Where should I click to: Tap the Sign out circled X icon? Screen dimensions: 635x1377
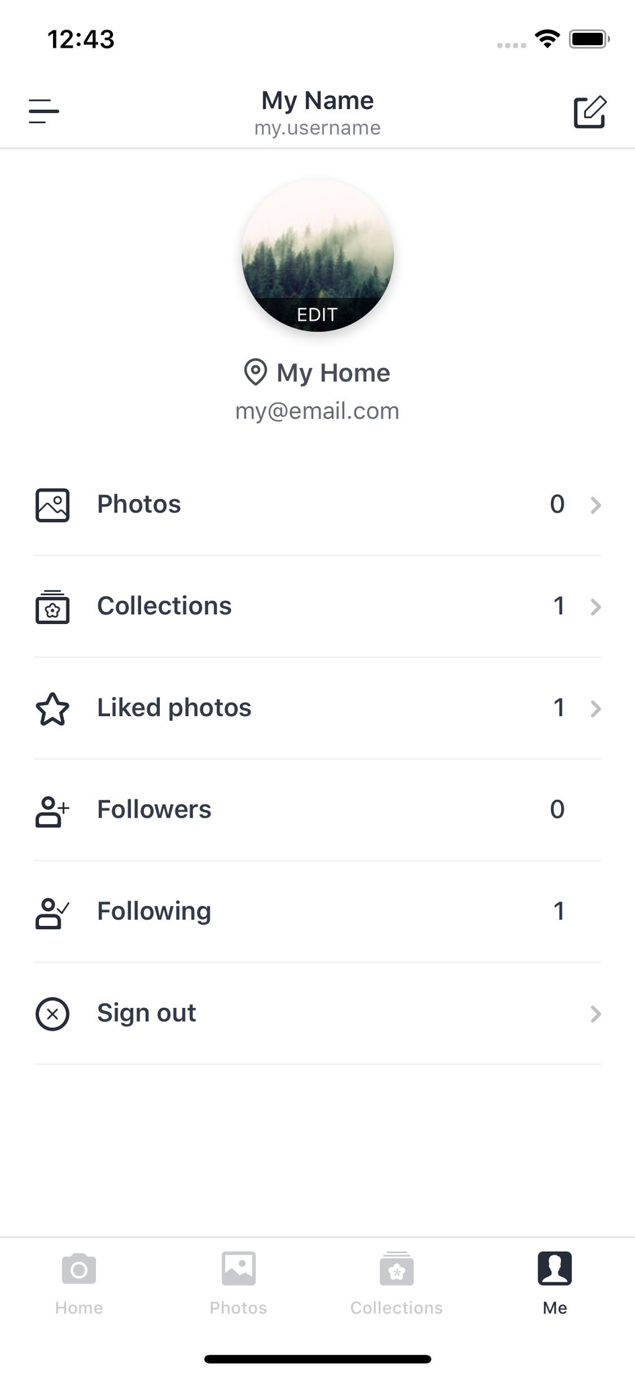tap(52, 1014)
